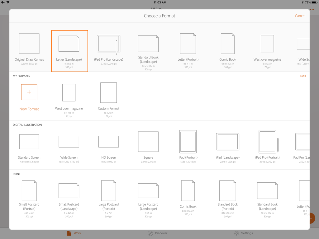Tap the orange add button behind dialog
The height and width of the screenshot is (239, 319).
point(312,218)
